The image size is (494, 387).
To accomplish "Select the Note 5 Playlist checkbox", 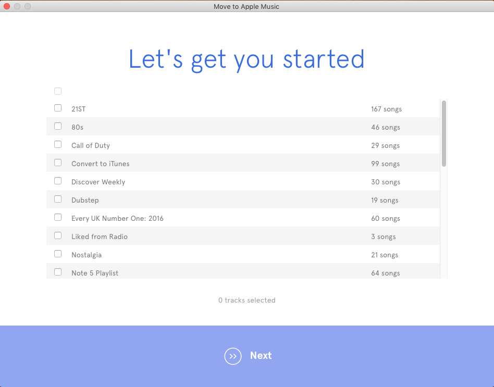I will [58, 272].
